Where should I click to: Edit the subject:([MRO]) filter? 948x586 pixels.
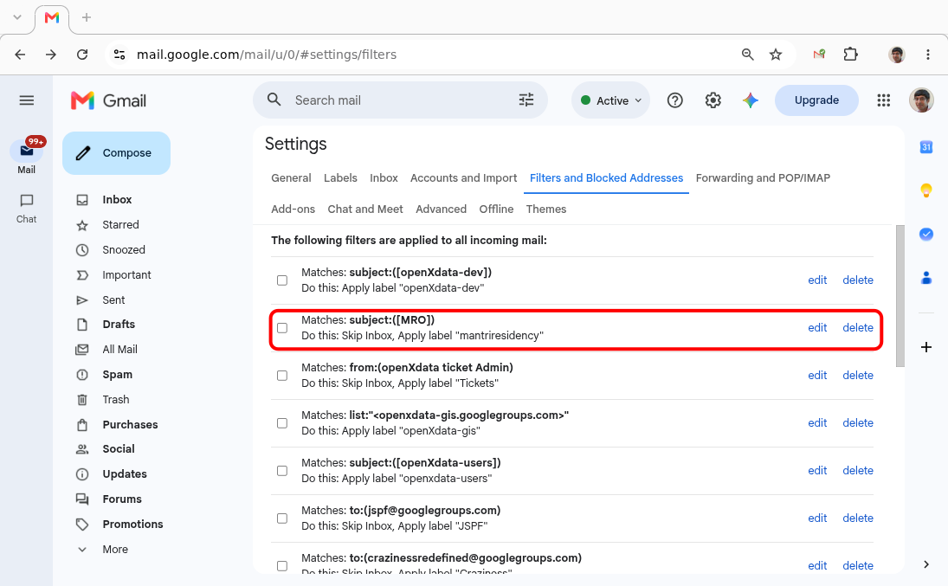click(817, 328)
